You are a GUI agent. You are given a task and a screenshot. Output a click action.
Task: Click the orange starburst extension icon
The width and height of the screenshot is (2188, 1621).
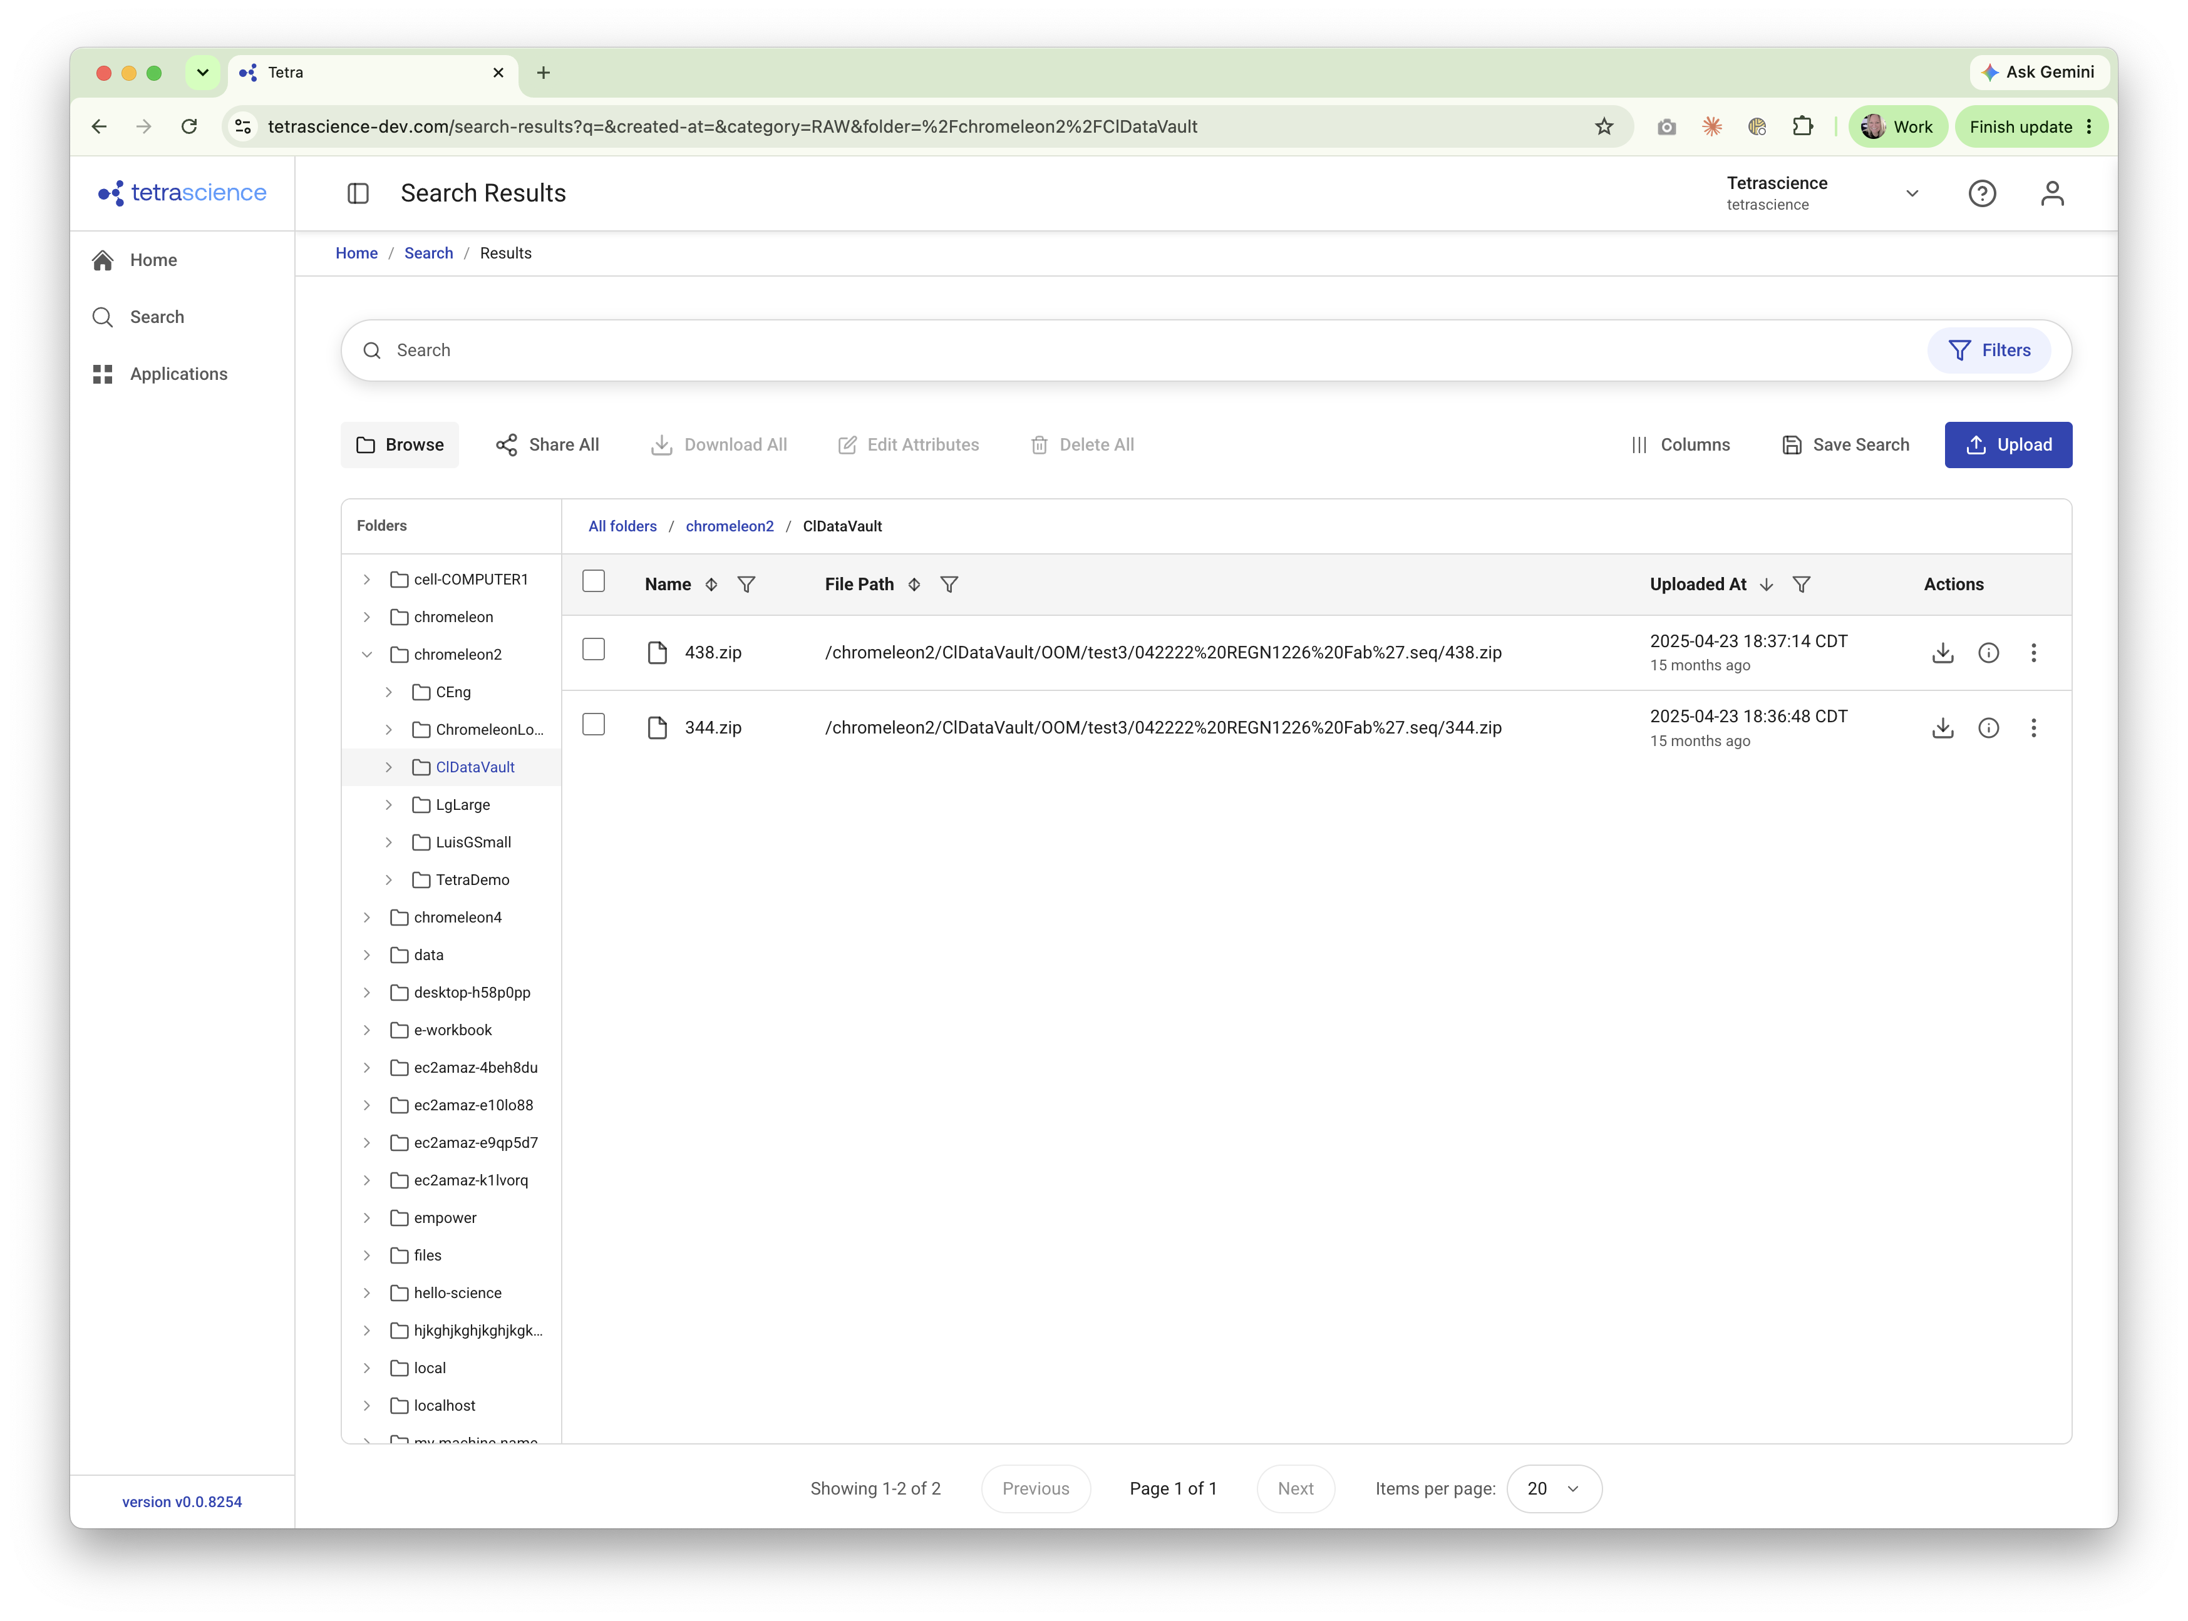pos(1712,126)
